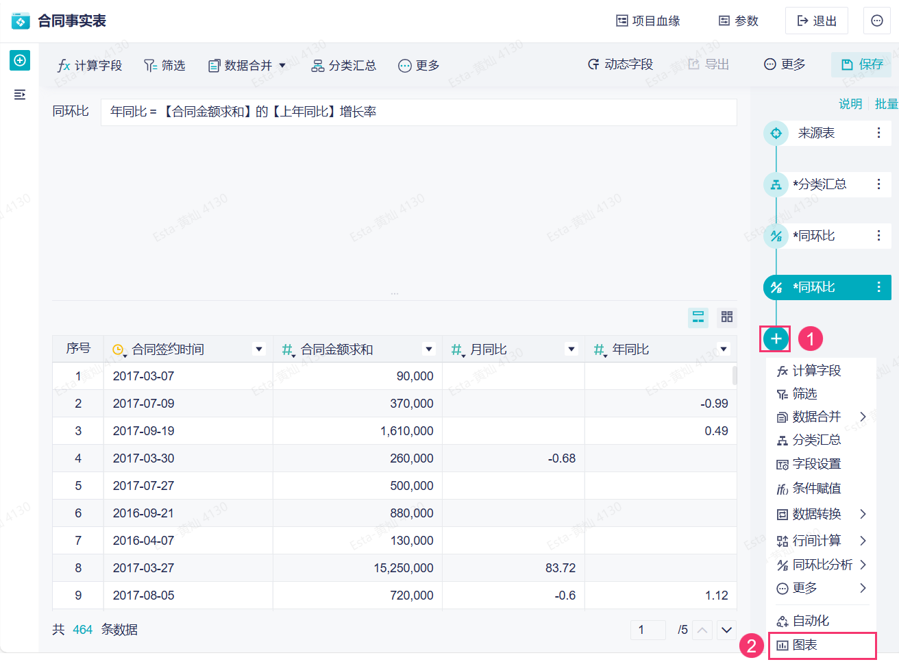Click the 464 row count number
Image resolution: width=899 pixels, height=662 pixels.
click(83, 630)
